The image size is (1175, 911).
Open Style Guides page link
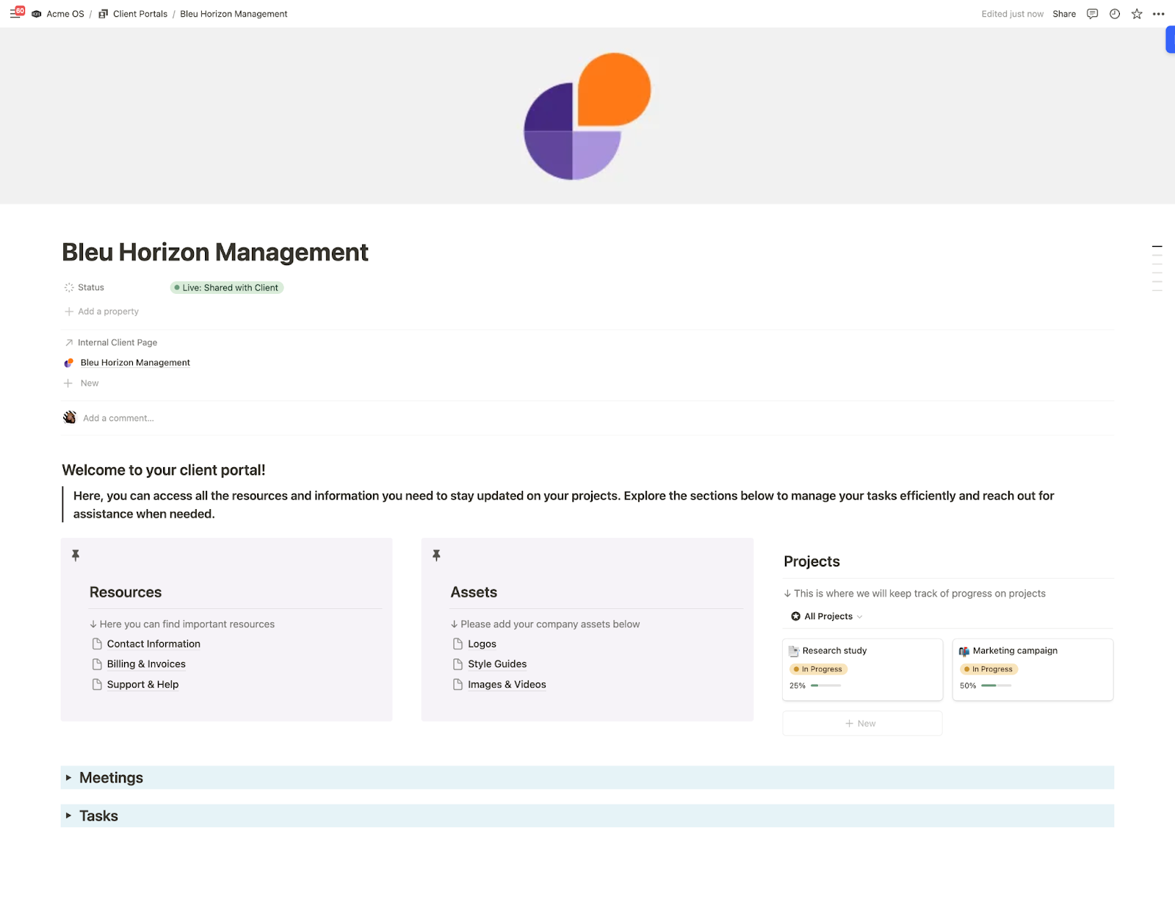coord(497,664)
